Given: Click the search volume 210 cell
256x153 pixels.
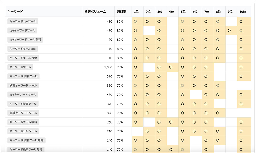Looking at the screenshot, I should tap(109, 131).
